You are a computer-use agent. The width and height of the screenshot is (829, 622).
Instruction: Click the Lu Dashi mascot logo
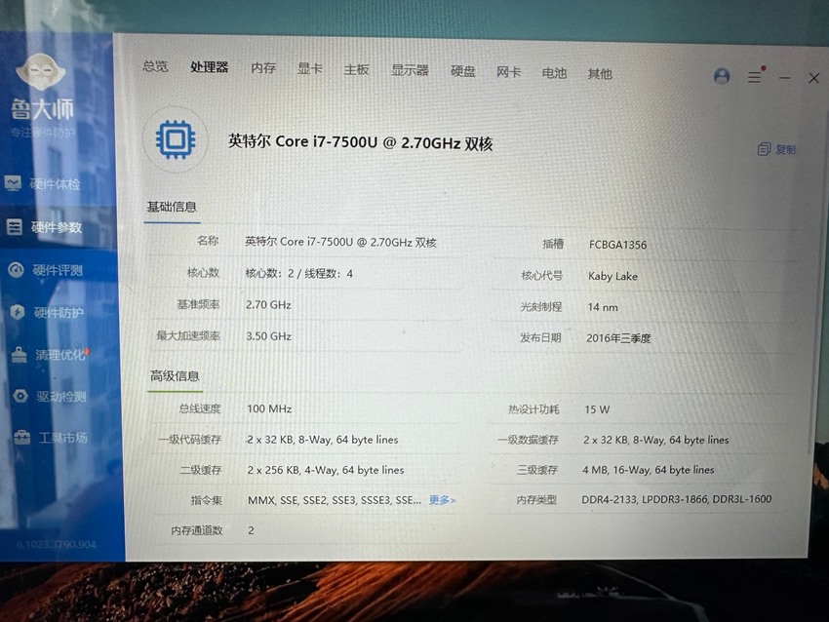point(40,71)
